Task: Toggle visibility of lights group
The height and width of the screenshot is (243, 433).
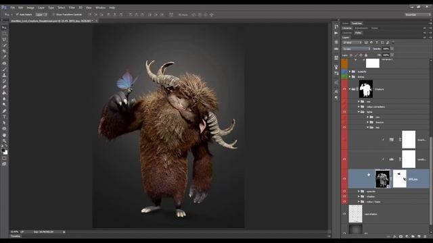Action: click(x=344, y=112)
